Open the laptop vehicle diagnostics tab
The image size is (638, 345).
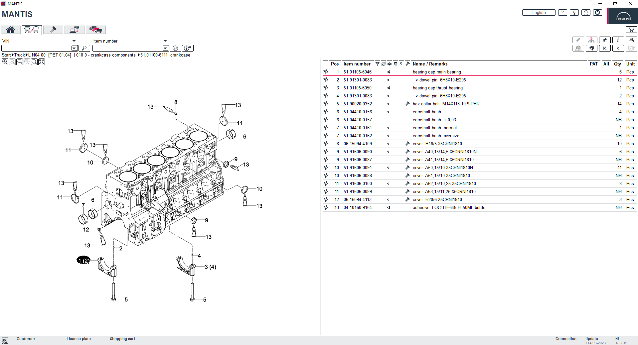tap(75, 30)
